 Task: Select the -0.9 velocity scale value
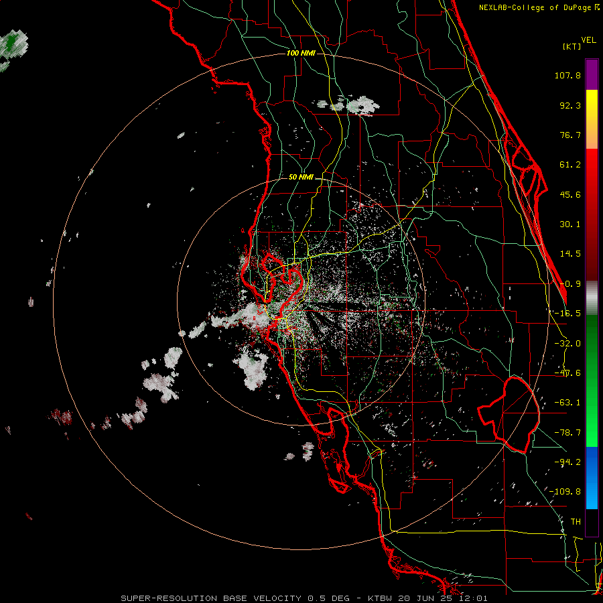point(570,284)
